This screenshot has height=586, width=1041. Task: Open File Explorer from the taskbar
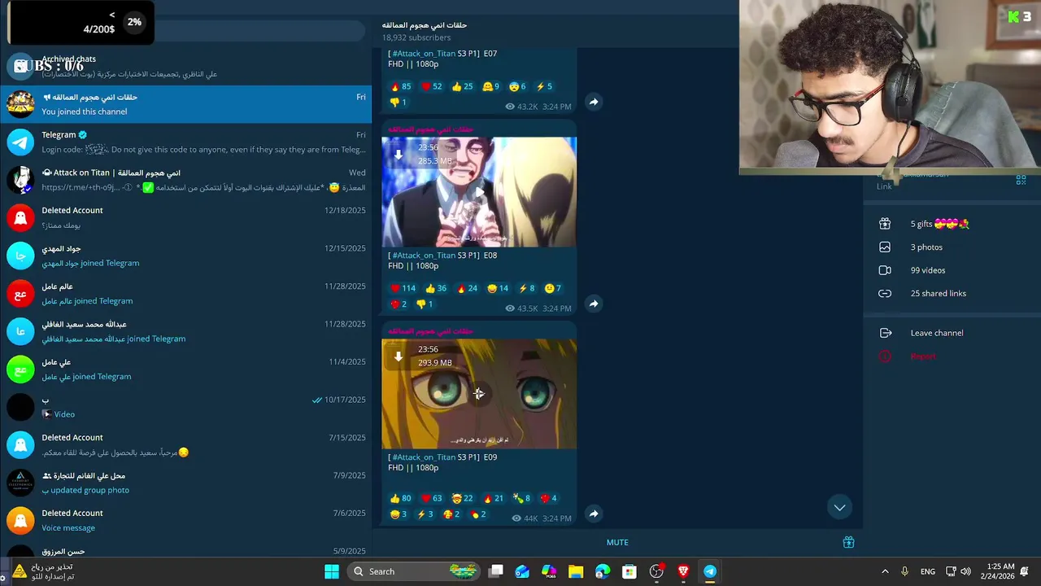[576, 571]
